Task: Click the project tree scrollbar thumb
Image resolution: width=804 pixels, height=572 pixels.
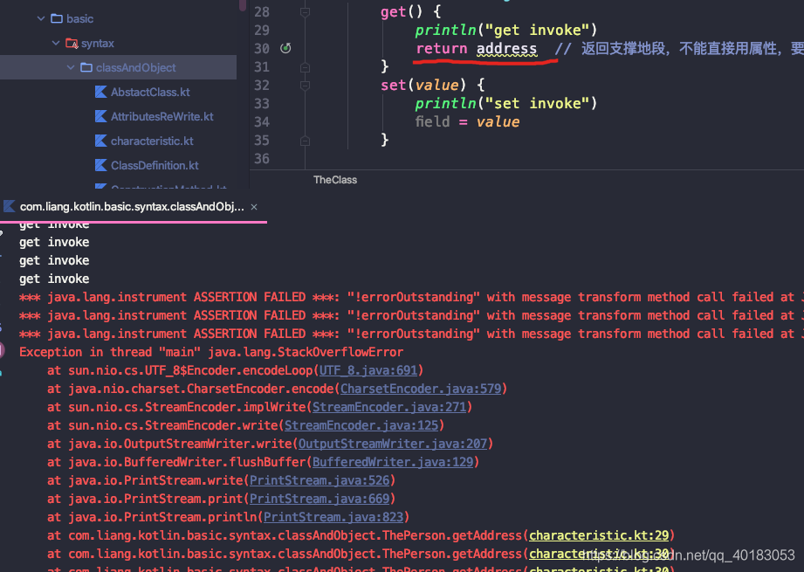Action: click(x=243, y=5)
